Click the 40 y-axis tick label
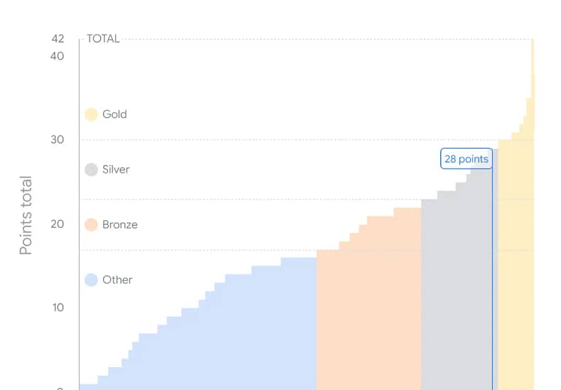Viewport: 561px width, 390px height. tap(58, 56)
